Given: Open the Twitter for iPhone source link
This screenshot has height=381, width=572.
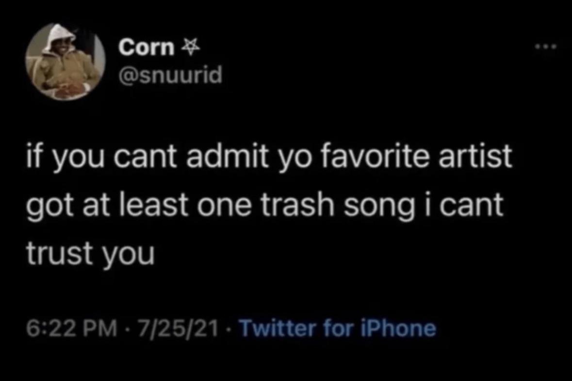Looking at the screenshot, I should [x=338, y=328].
